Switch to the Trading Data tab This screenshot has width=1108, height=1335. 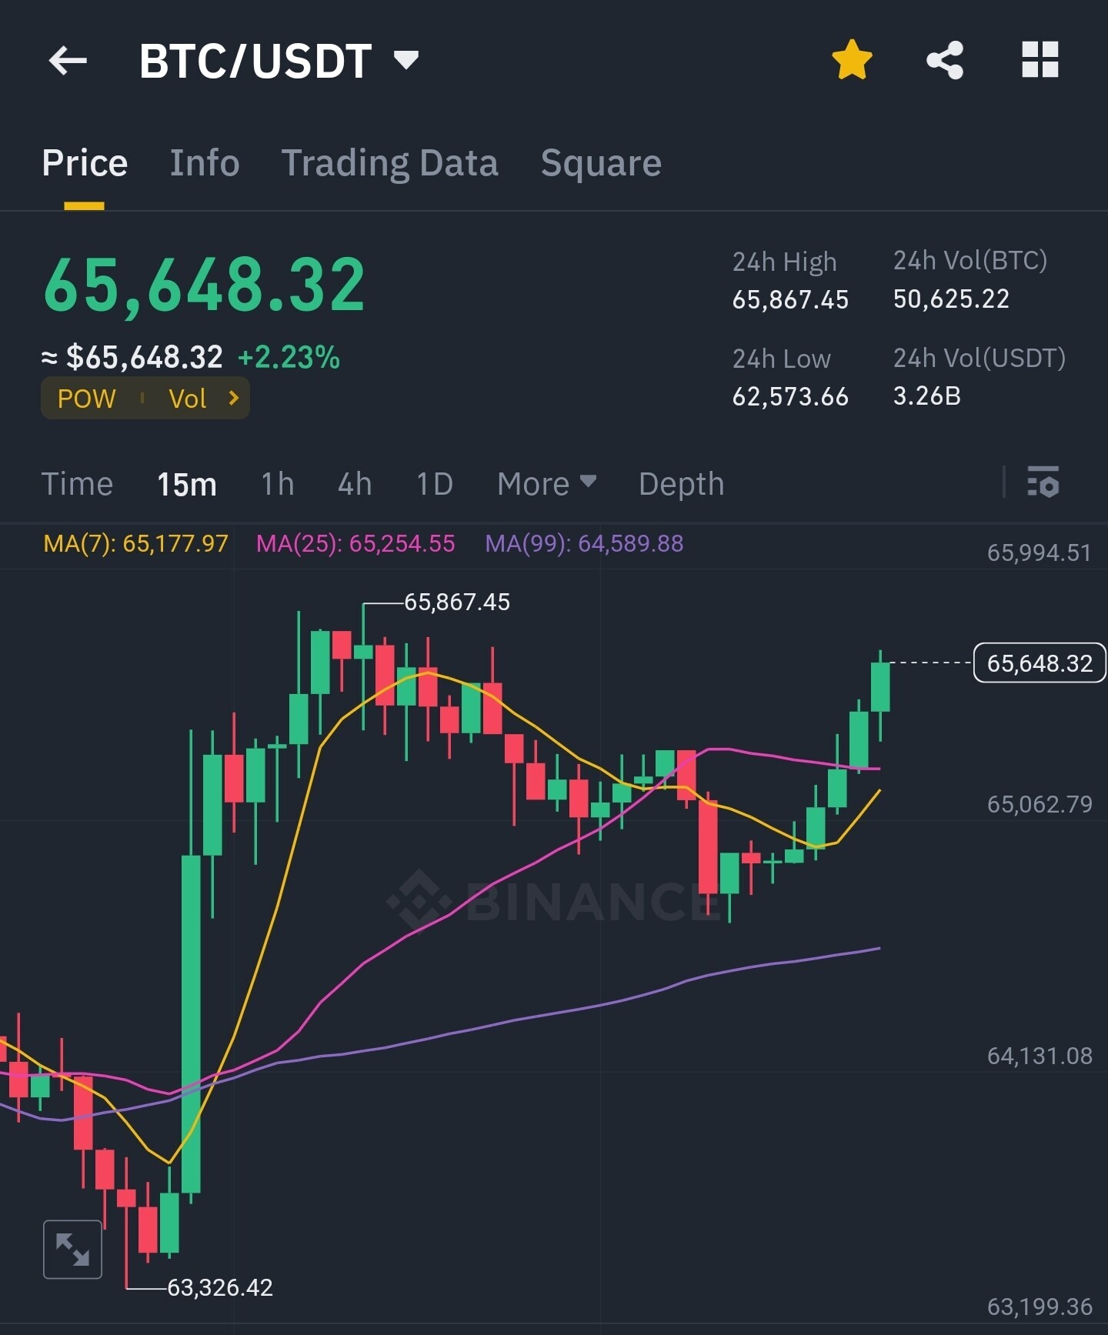390,163
